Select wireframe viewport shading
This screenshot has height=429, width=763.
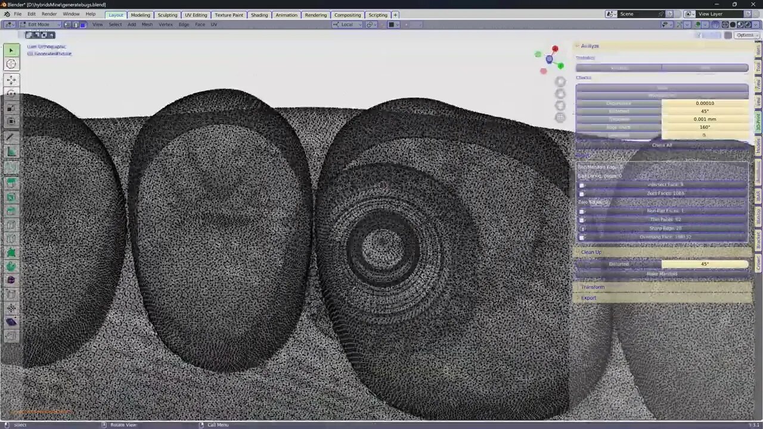tap(725, 24)
